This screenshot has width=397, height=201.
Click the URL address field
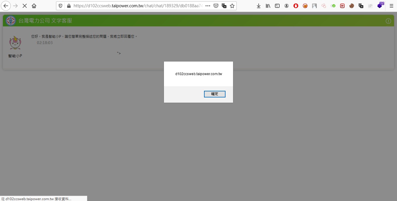tap(138, 6)
